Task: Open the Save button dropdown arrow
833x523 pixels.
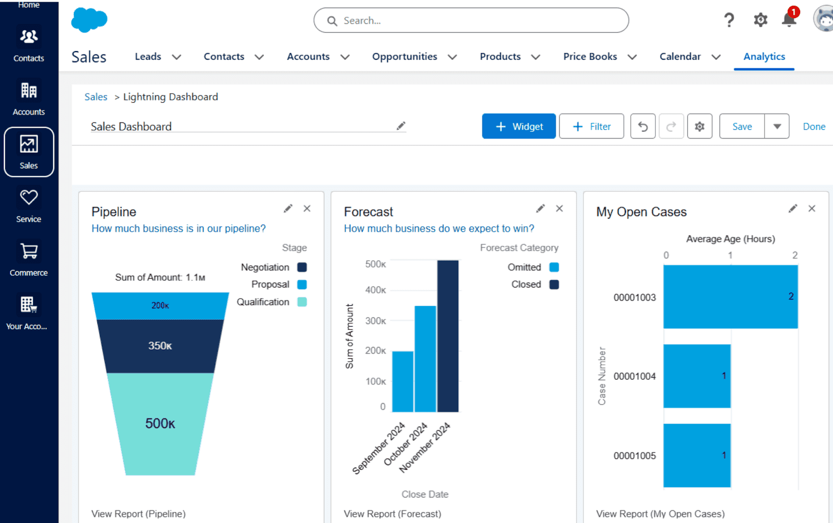Action: tap(777, 126)
